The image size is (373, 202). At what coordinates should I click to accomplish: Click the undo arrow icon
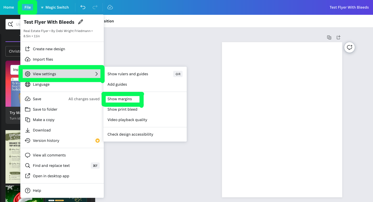pyautogui.click(x=83, y=7)
